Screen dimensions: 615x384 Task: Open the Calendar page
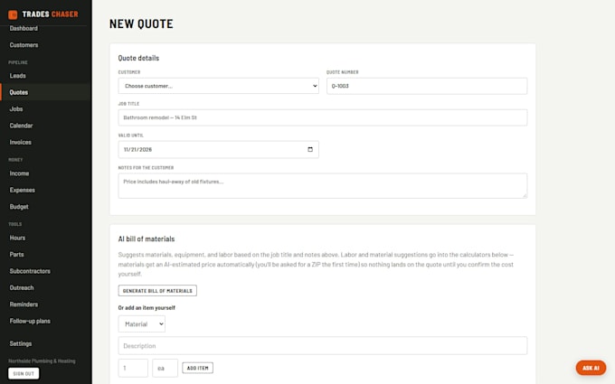[x=21, y=126]
